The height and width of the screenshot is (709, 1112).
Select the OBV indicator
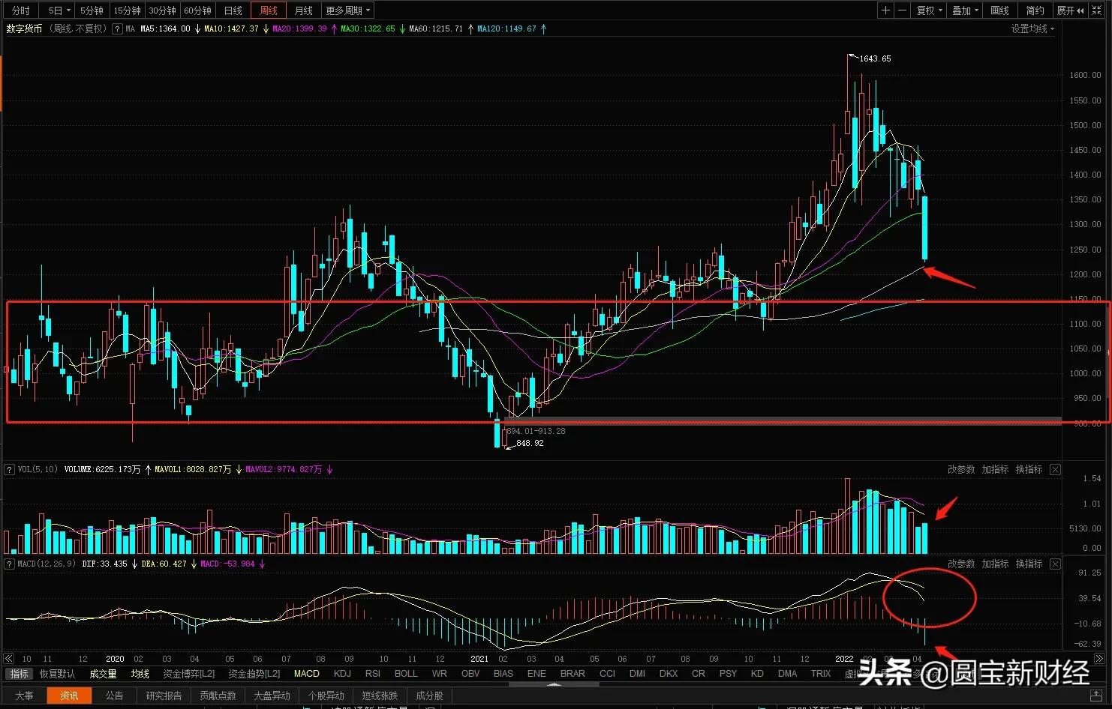point(470,674)
